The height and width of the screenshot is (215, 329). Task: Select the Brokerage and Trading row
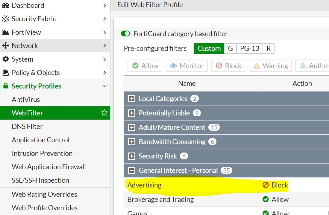[227, 199]
